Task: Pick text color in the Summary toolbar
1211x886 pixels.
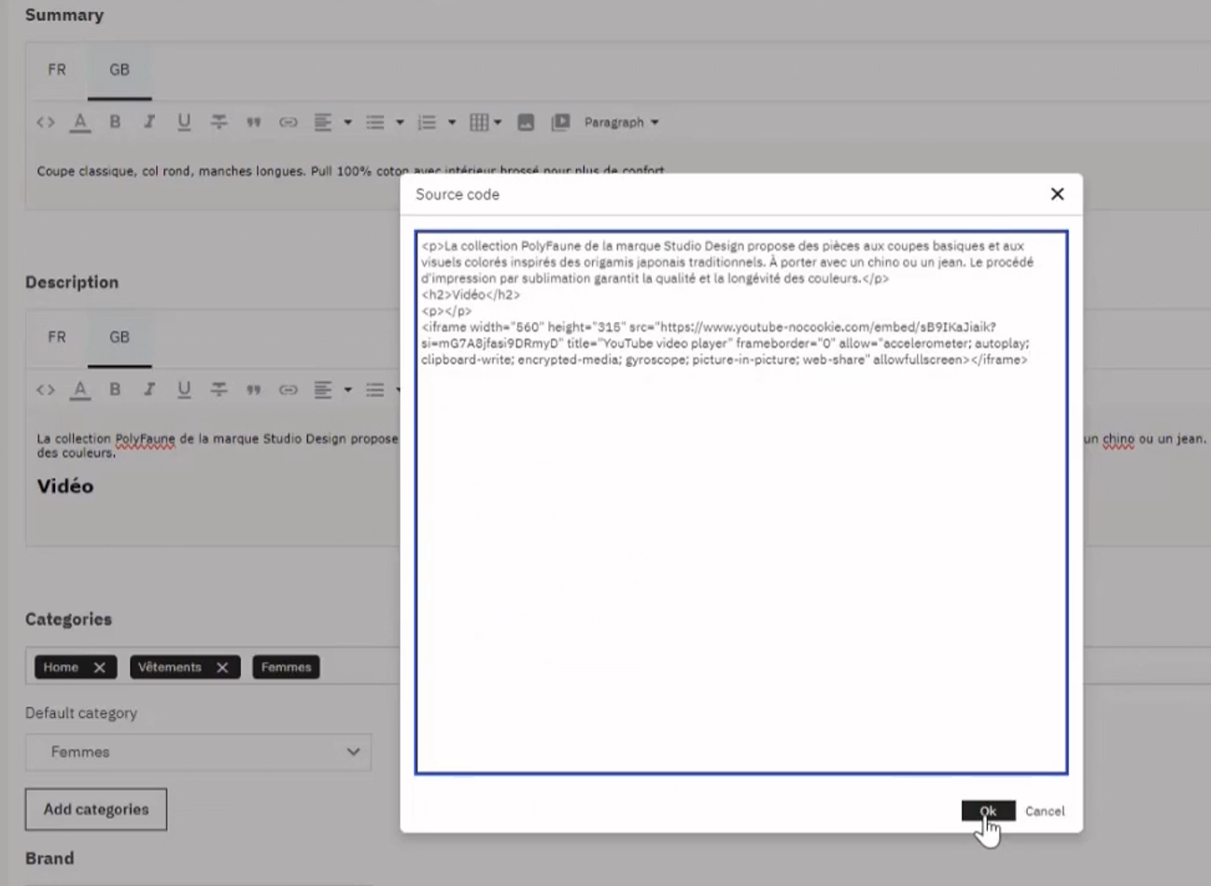Action: [x=80, y=122]
